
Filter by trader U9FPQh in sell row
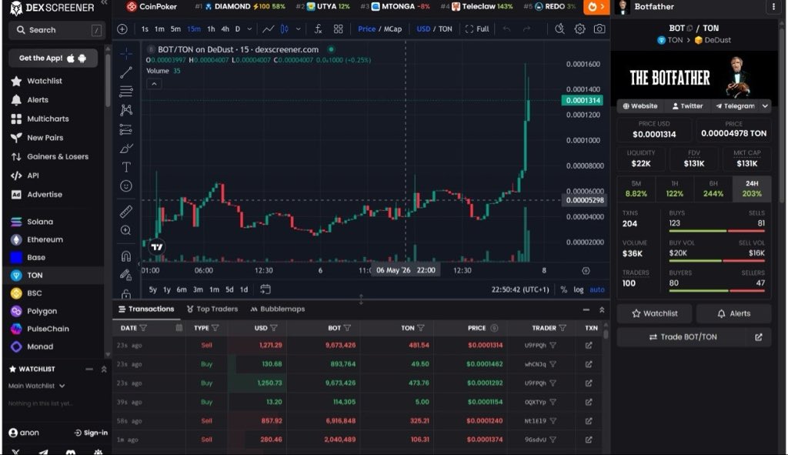[x=553, y=346]
